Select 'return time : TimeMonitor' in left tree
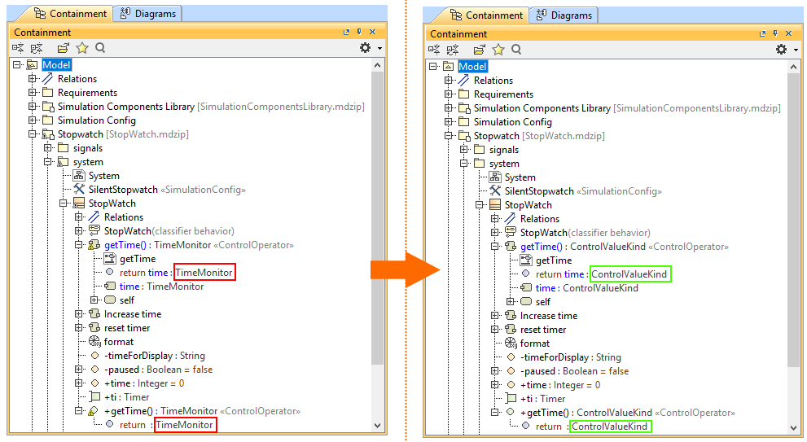Viewport: 807px width, 442px height. 177,273
